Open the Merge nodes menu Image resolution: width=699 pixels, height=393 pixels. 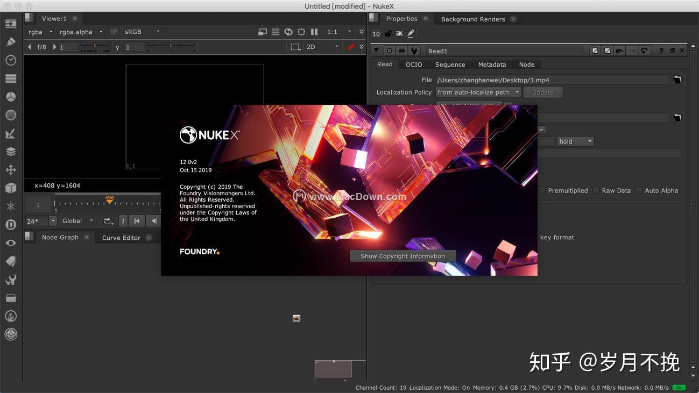pyautogui.click(x=11, y=152)
